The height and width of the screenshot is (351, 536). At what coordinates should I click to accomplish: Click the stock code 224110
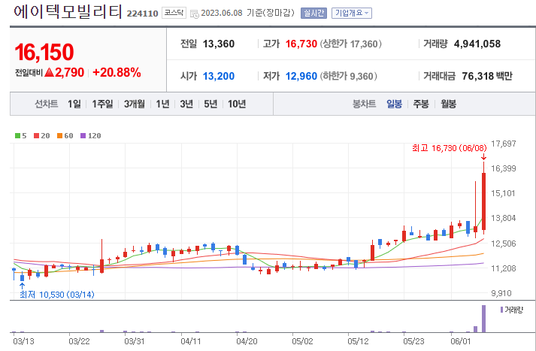pos(143,14)
